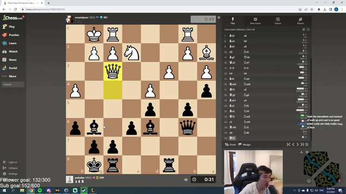Toggle Light UI mode
Image resolution: width=346 pixels, height=194 pixels.
(10, 162)
